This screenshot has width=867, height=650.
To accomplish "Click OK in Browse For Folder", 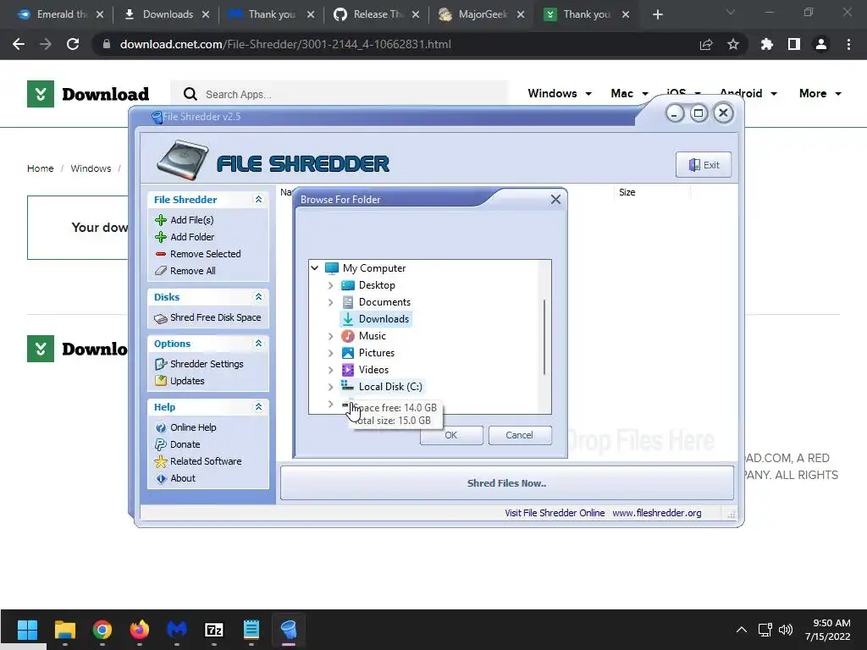I will point(451,435).
